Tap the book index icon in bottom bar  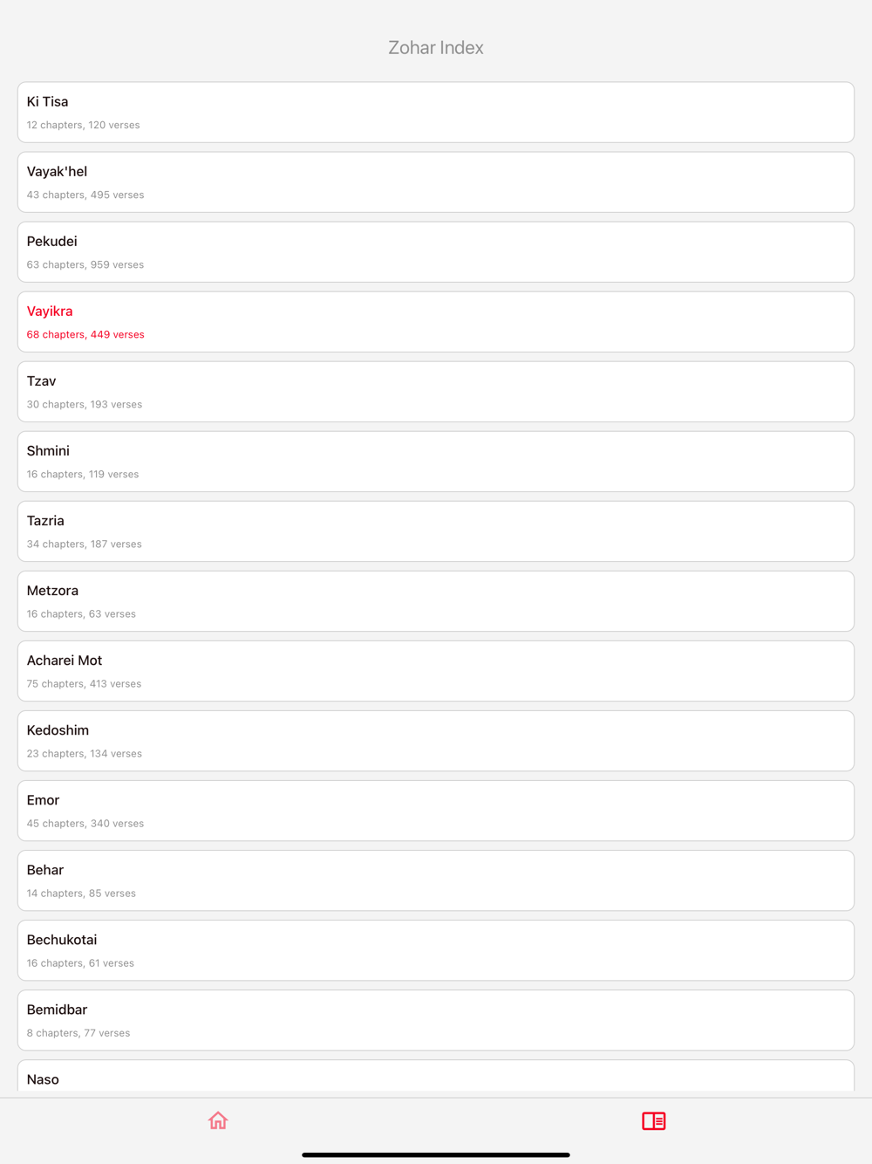[654, 1120]
